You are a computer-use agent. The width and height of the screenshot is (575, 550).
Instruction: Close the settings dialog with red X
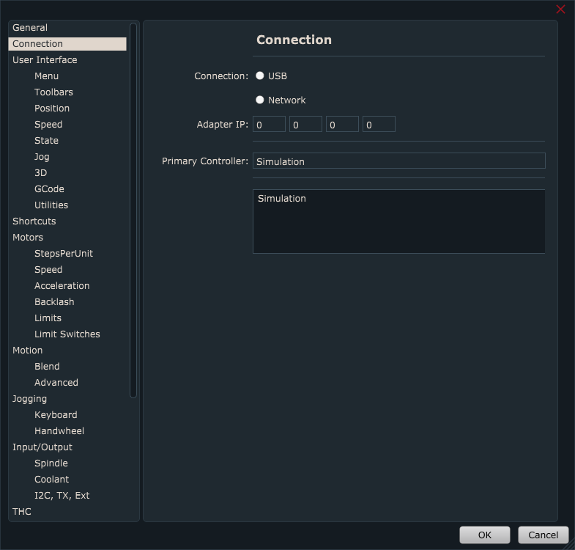pos(560,10)
